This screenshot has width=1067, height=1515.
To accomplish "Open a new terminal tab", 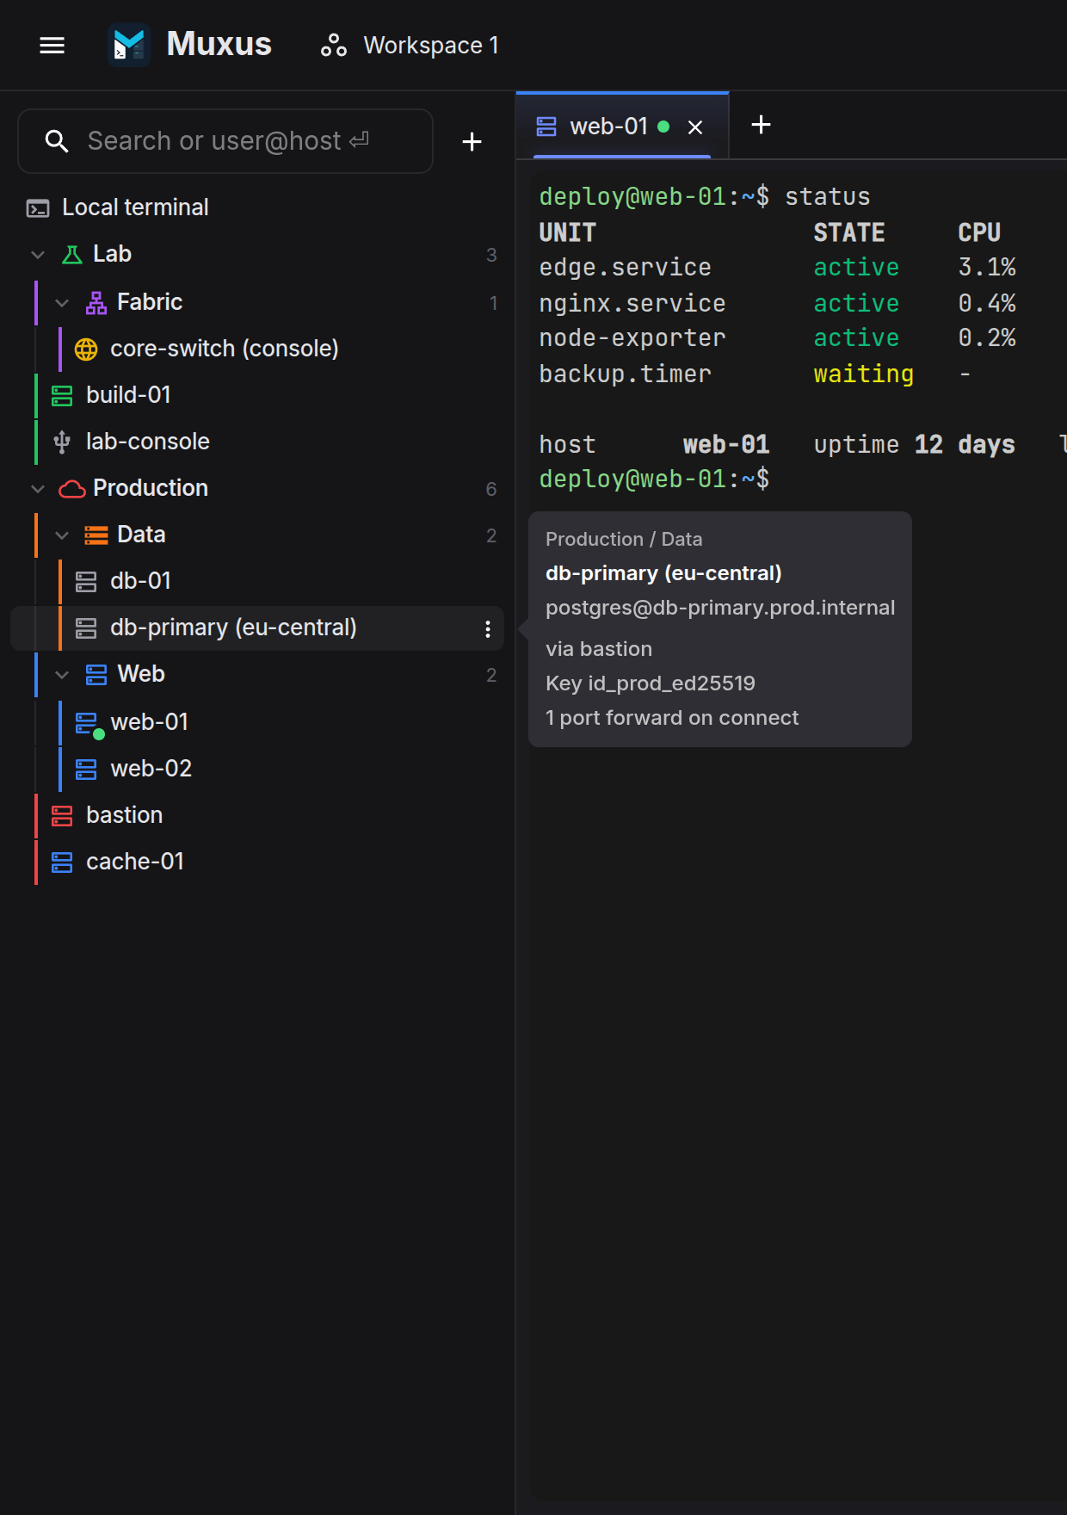I will [x=761, y=125].
